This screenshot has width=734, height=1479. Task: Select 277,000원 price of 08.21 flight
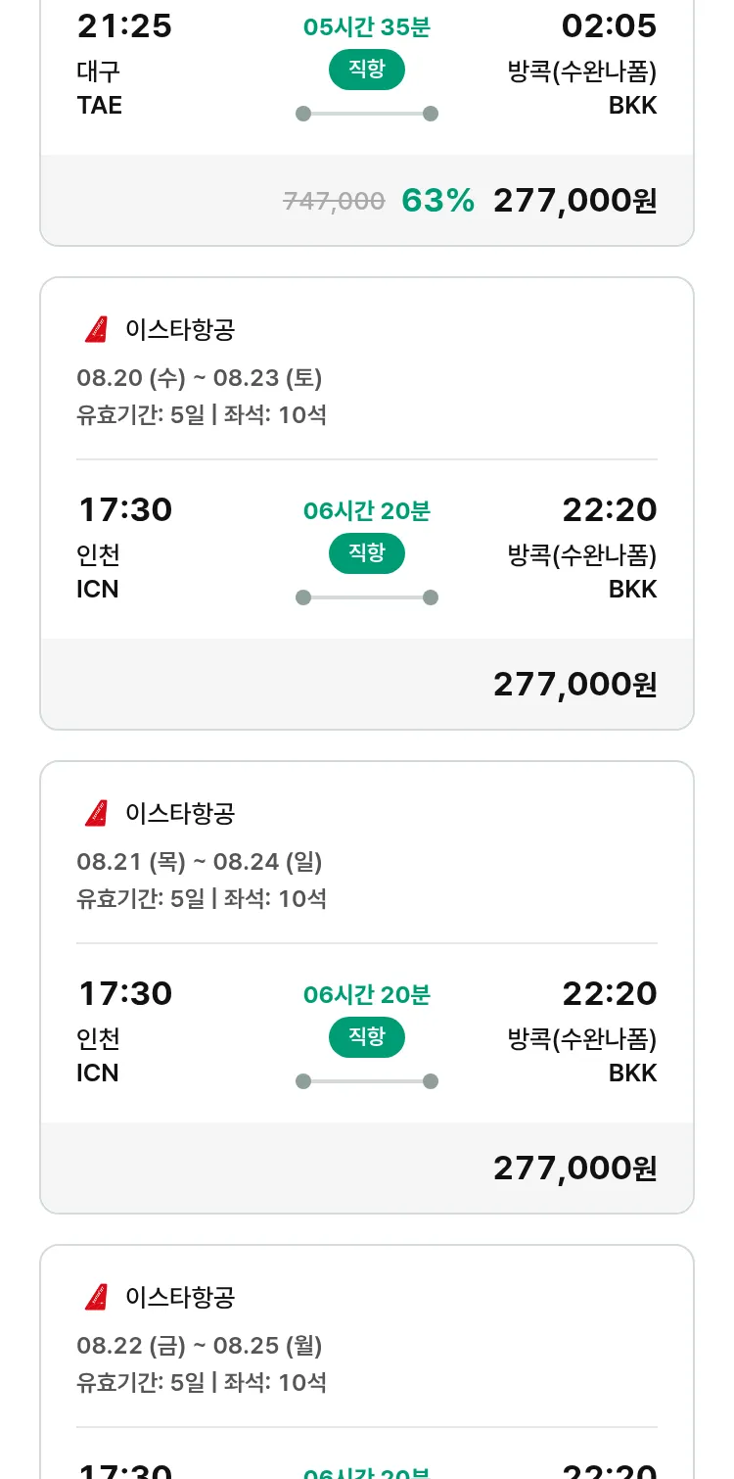574,1168
